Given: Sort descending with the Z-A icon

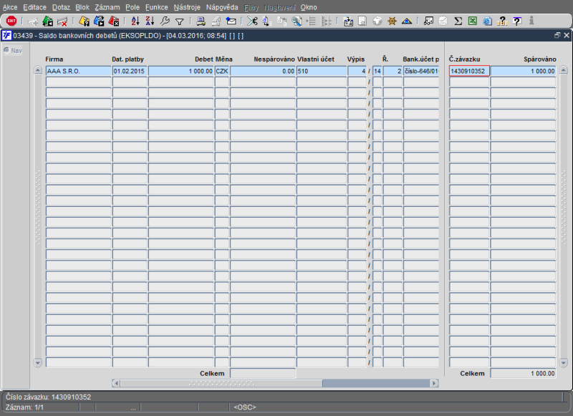Looking at the screenshot, I should (x=150, y=21).
